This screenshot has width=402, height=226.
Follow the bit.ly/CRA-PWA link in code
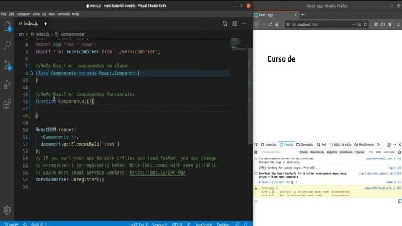(158, 173)
